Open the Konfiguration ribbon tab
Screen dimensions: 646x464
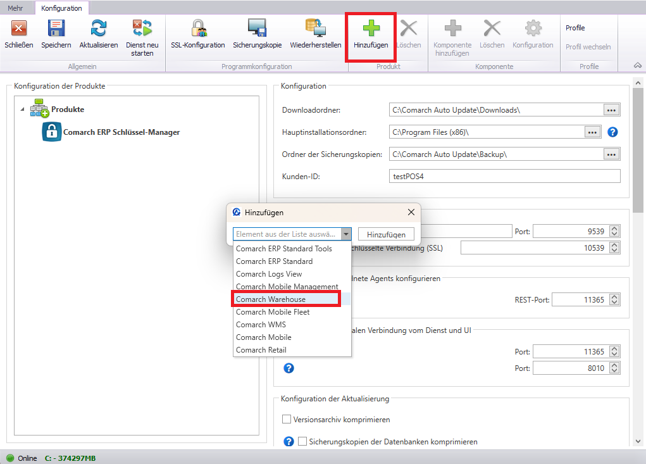61,8
